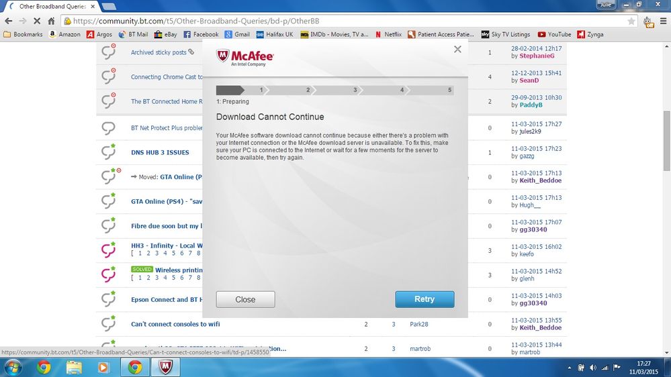The width and height of the screenshot is (671, 377).
Task: View StephanieG's user profile
Action: [537, 56]
